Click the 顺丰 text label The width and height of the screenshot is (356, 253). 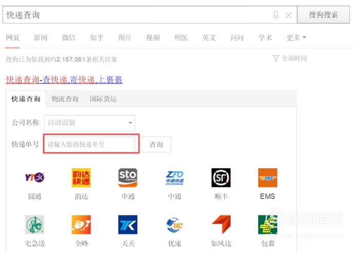pos(221,196)
